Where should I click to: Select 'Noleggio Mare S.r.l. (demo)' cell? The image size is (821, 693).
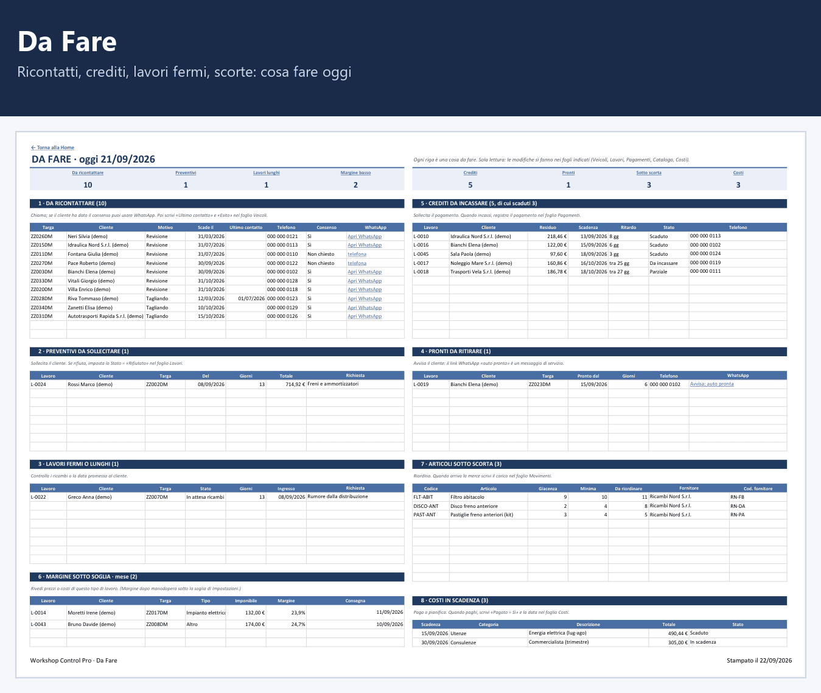[488, 263]
